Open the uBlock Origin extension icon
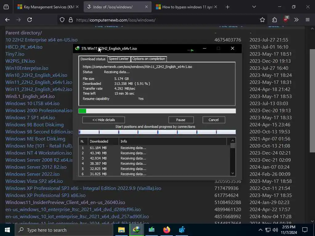Viewport: 315px width, 236px height. click(x=286, y=19)
